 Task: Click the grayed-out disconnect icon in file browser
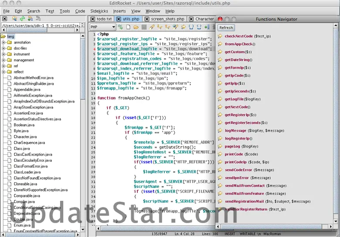point(38,18)
